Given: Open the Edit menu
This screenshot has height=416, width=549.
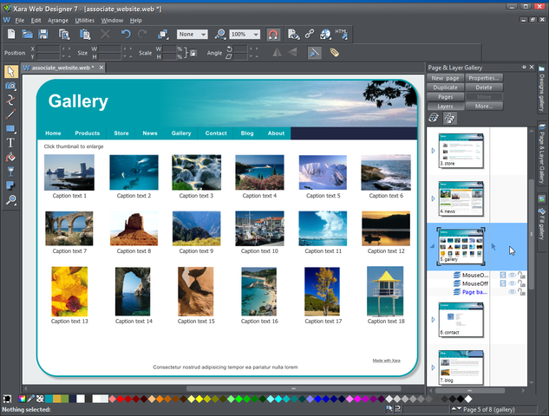Looking at the screenshot, I should [36, 20].
